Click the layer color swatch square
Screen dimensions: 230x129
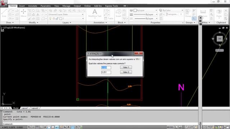click(61, 19)
